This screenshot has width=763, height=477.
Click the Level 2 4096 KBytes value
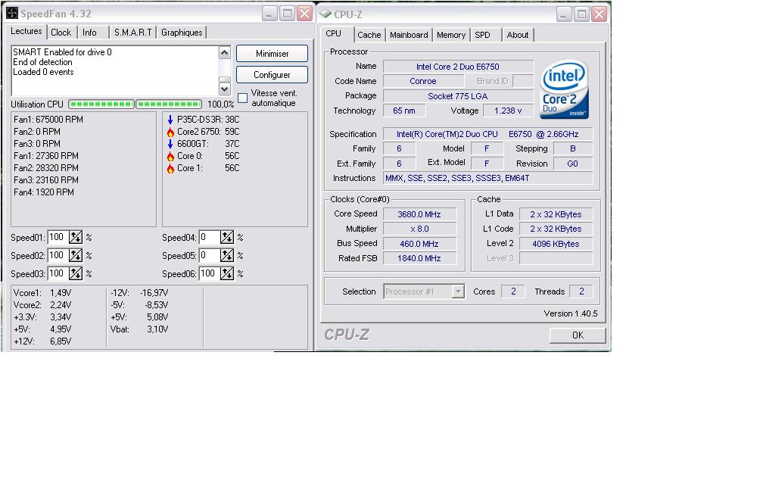pyautogui.click(x=556, y=244)
